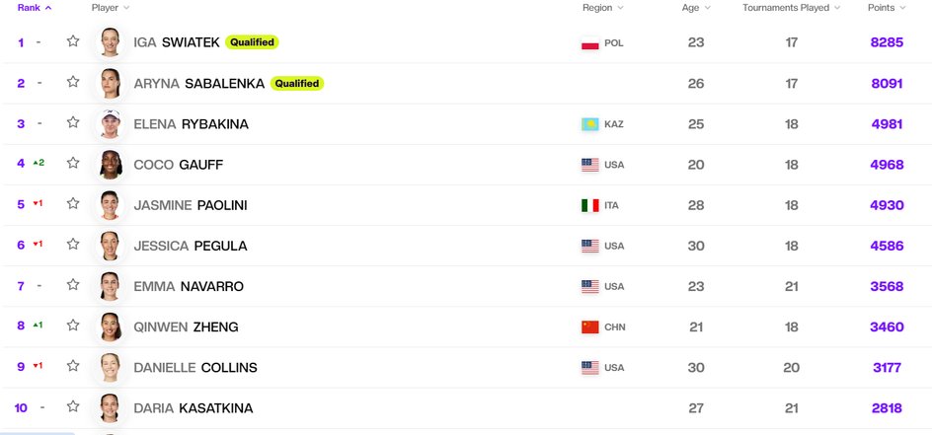Click Danielle Collins' profile picture
This screenshot has height=435, width=932.
point(111,367)
